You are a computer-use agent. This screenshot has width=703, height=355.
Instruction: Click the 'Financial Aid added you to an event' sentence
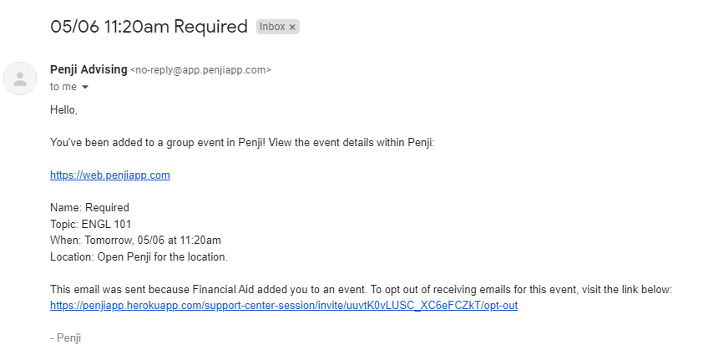(x=280, y=290)
